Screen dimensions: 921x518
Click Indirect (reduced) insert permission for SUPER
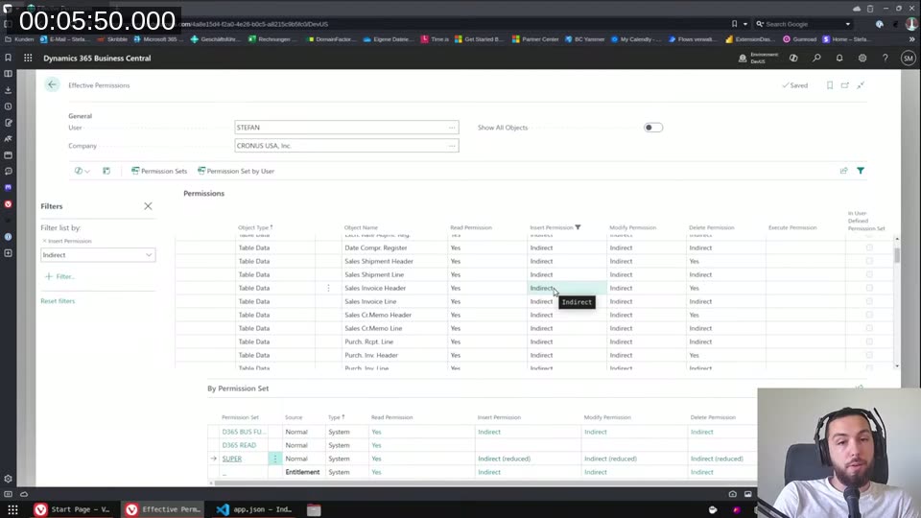(504, 459)
